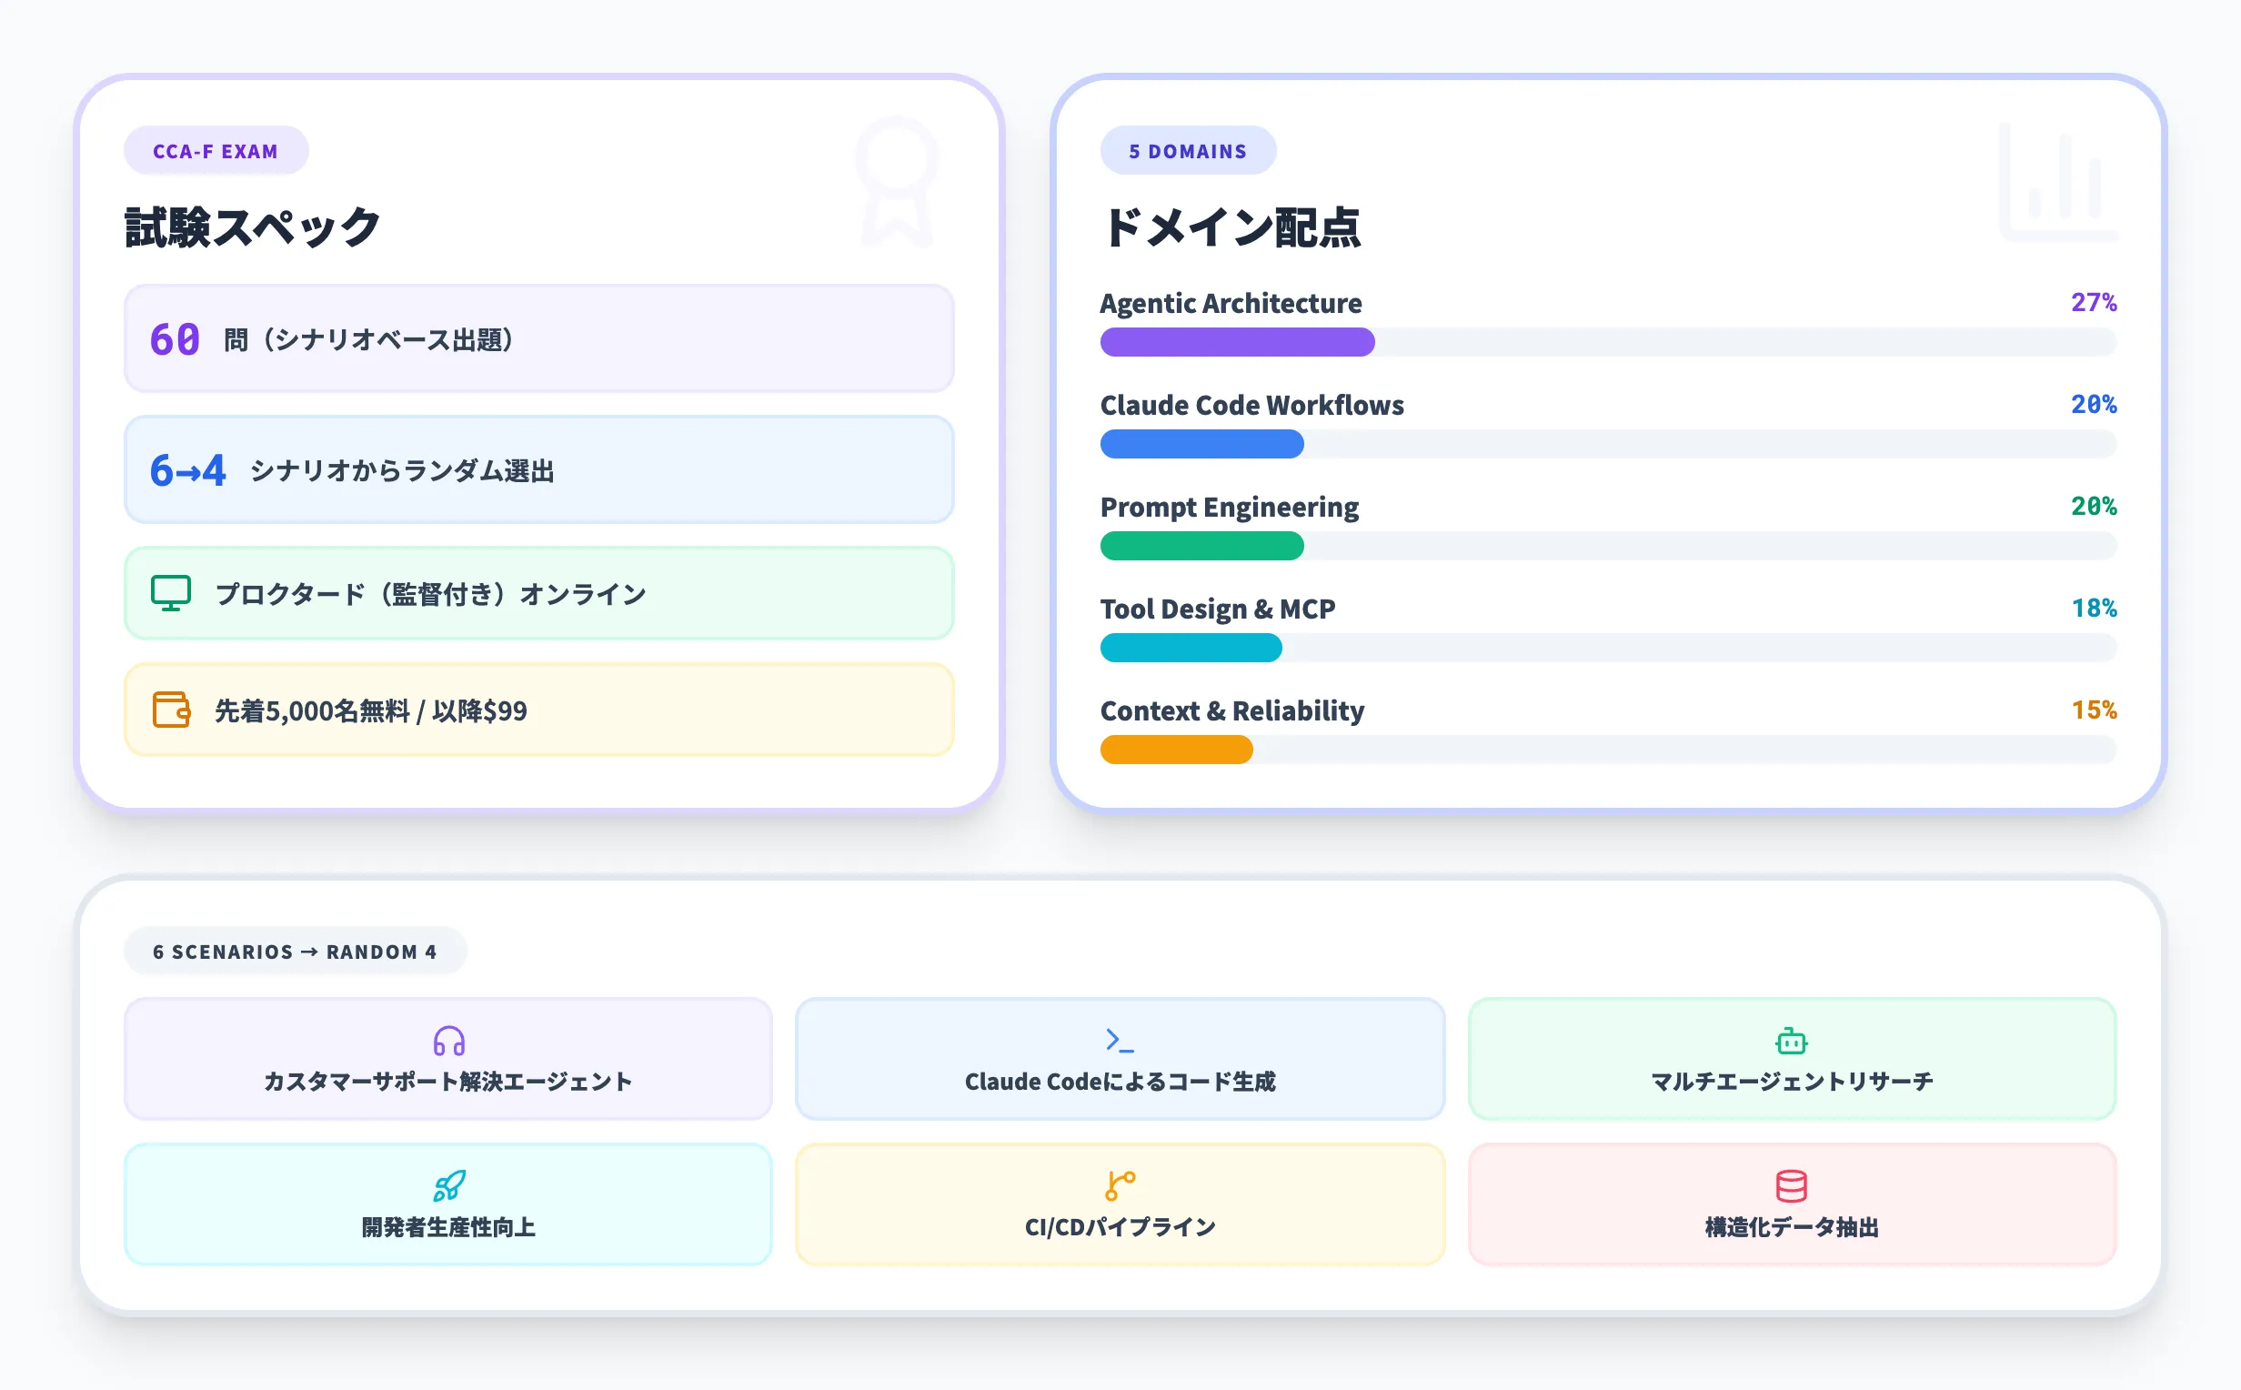
Task: Select the monitor icon next to プロクタード オンライン
Action: pyautogui.click(x=170, y=593)
